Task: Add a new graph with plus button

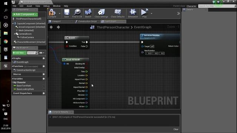Action: (44, 58)
